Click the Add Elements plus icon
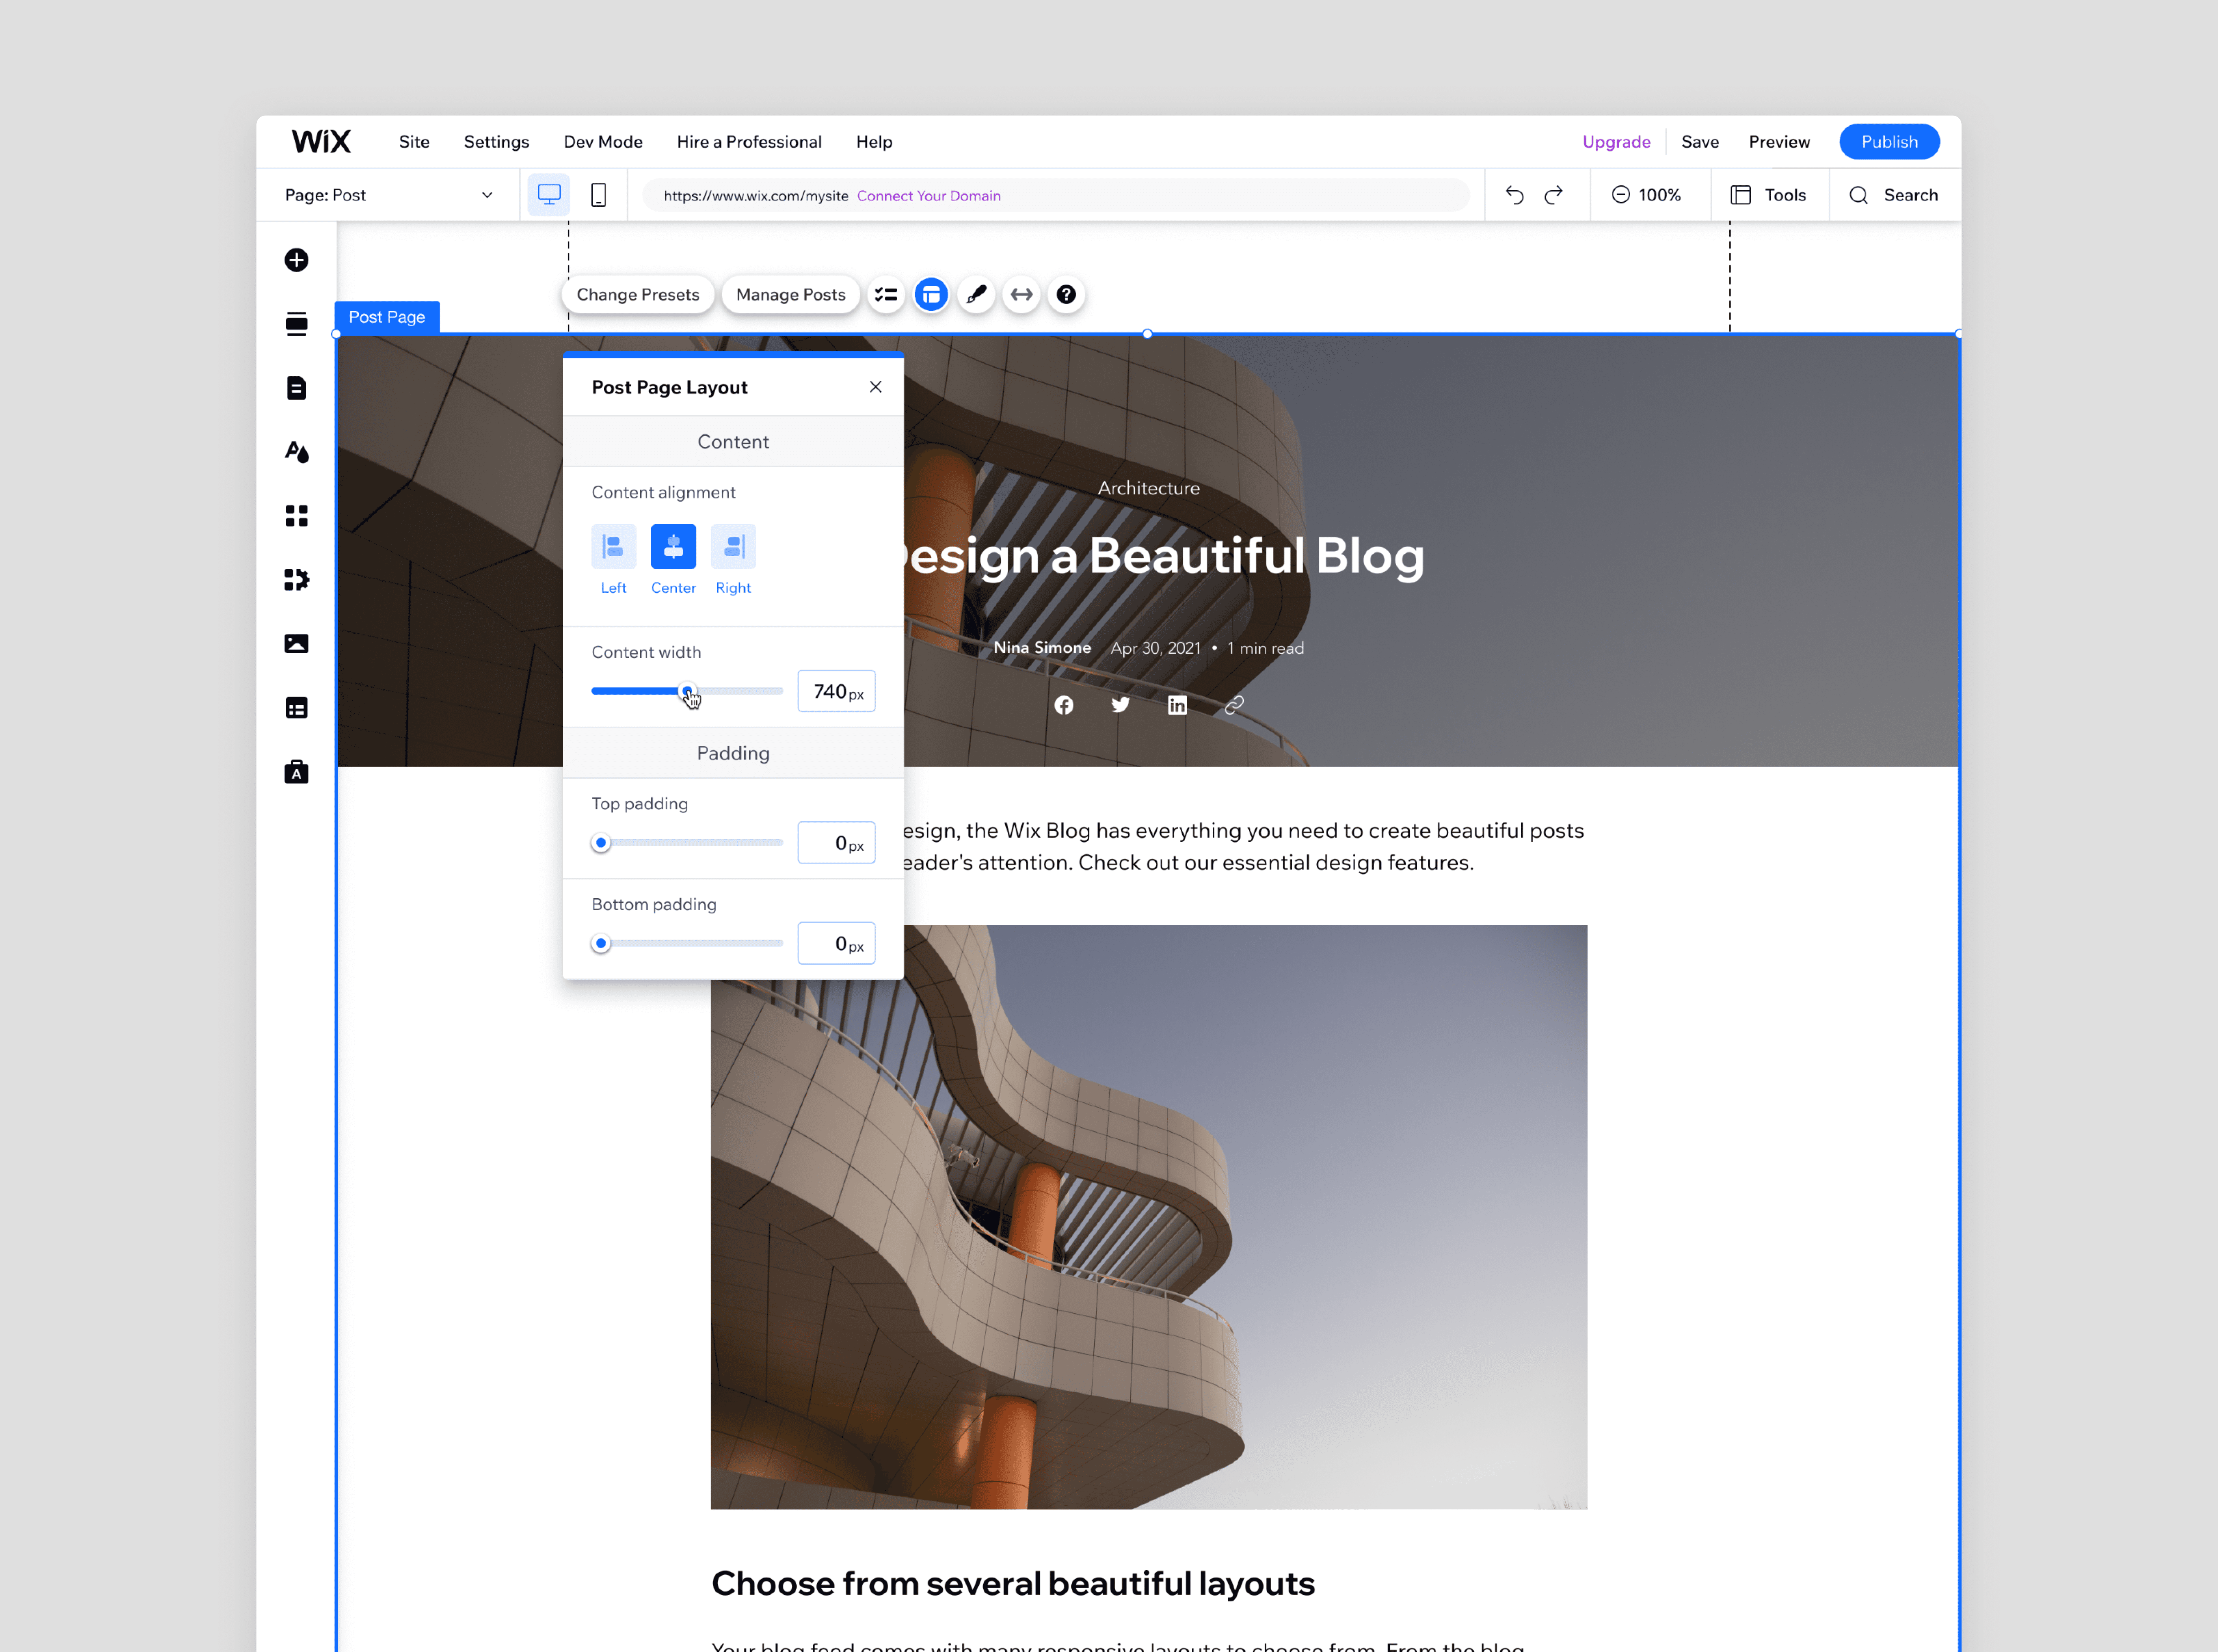This screenshot has width=2218, height=1652. click(296, 260)
